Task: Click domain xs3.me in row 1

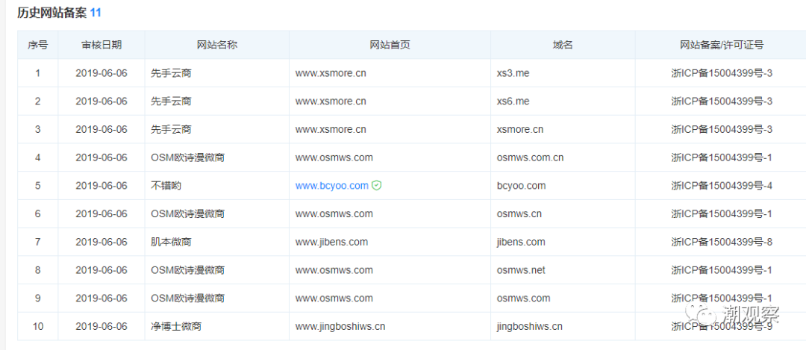Action: 513,73
